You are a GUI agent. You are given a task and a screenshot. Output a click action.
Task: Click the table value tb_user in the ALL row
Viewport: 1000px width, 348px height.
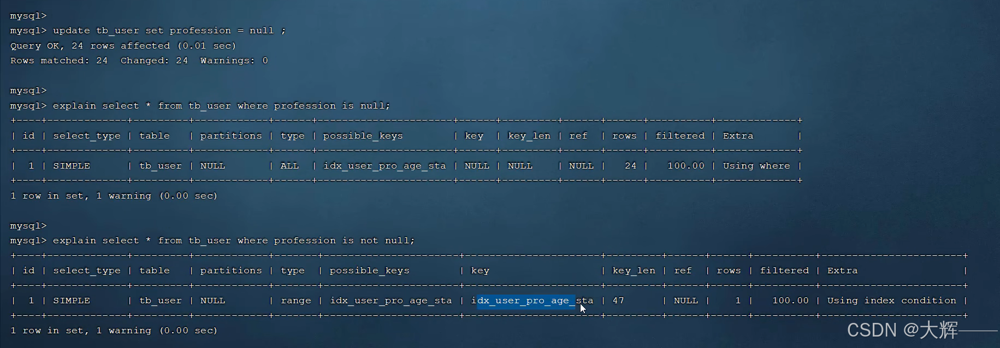tap(161, 166)
